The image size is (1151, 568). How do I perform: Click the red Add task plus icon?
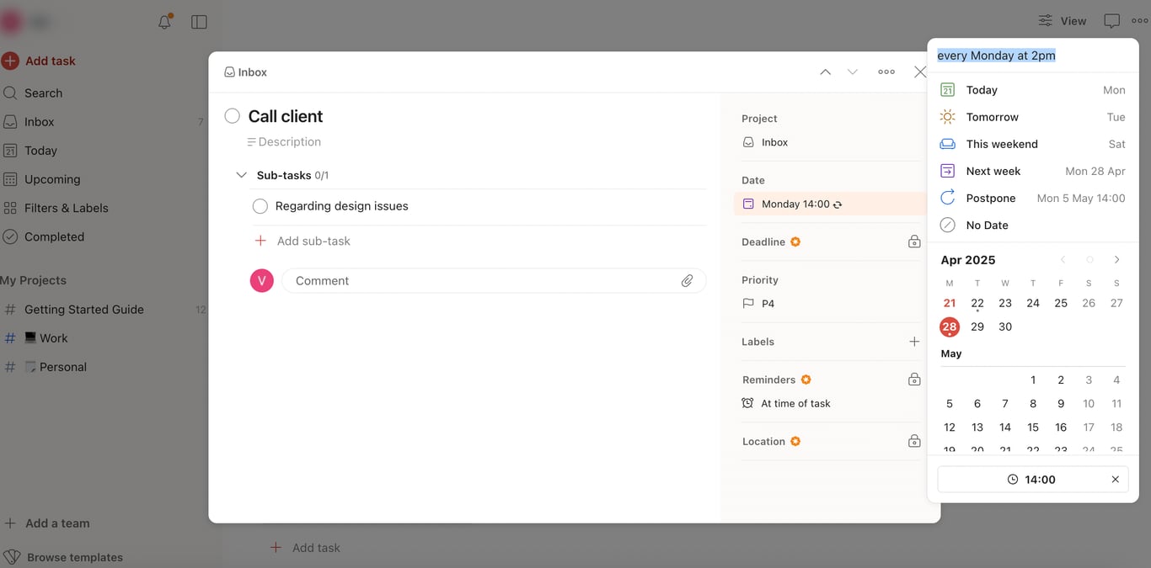[10, 61]
